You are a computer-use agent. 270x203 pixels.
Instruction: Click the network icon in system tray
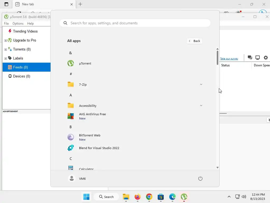tap(238, 197)
